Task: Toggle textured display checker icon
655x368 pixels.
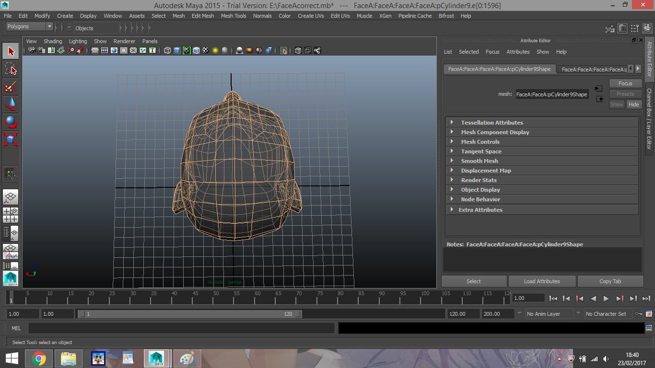Action: point(206,50)
